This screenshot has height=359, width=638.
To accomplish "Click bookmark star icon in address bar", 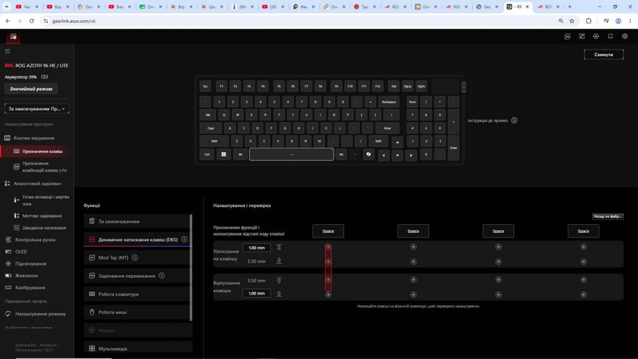I will click(572, 21).
